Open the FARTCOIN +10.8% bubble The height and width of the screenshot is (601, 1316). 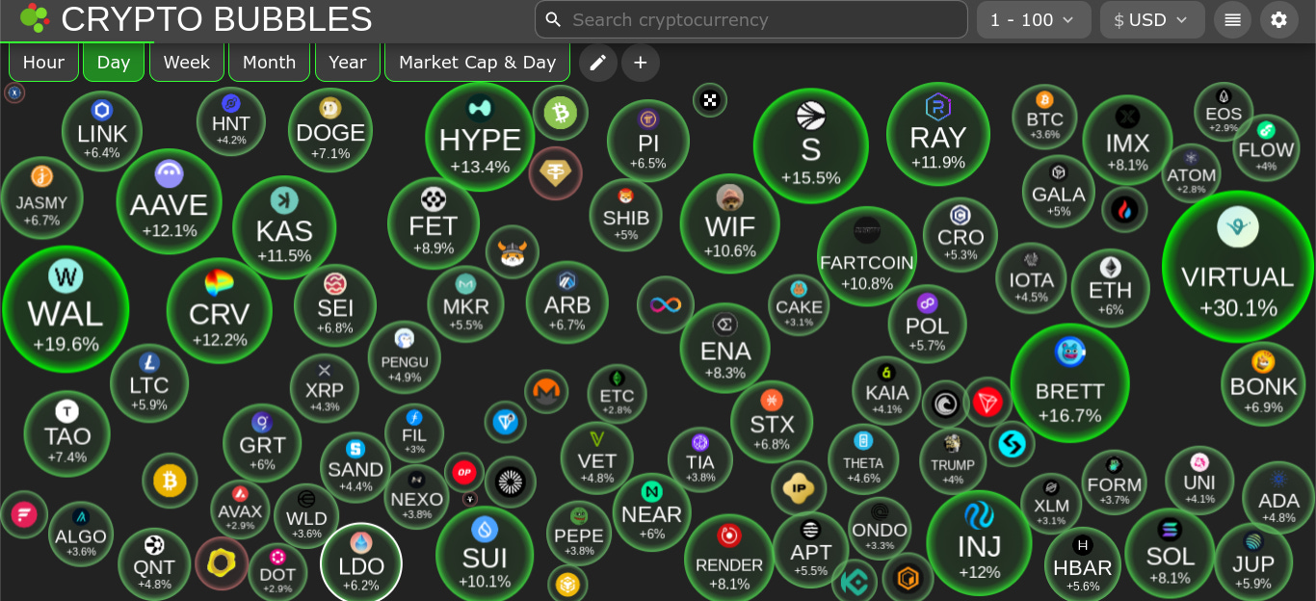coord(867,255)
